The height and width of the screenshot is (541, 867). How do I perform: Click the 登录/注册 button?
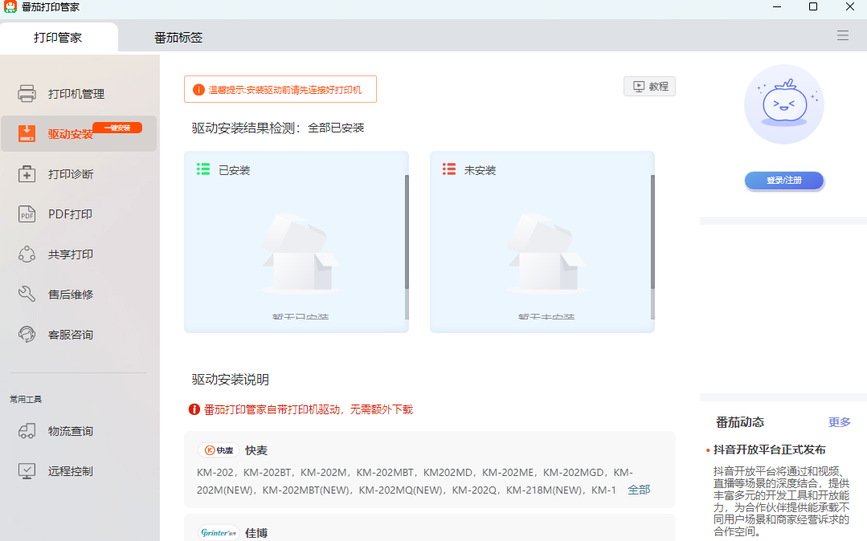(x=783, y=181)
